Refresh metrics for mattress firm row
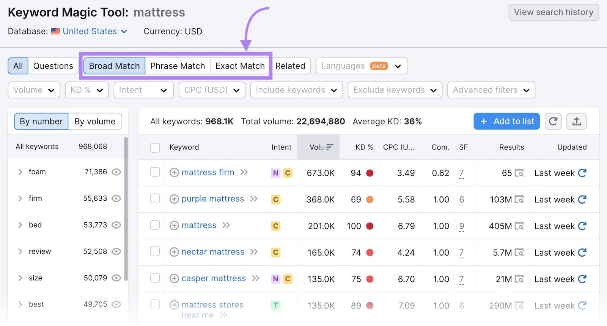This screenshot has width=607, height=326. tap(582, 173)
